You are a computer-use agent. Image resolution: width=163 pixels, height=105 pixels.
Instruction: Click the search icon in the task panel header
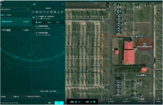click(x=62, y=4)
